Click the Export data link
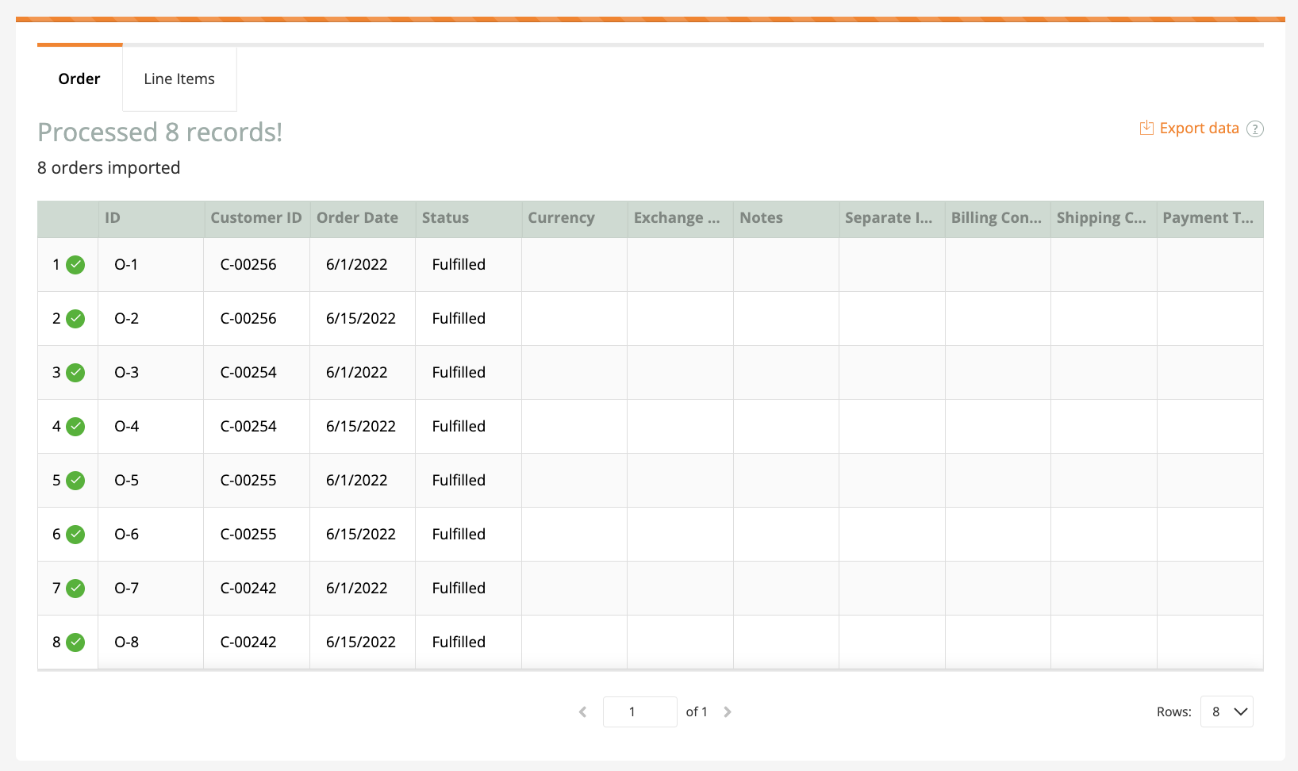Image resolution: width=1298 pixels, height=771 pixels. [x=1199, y=128]
